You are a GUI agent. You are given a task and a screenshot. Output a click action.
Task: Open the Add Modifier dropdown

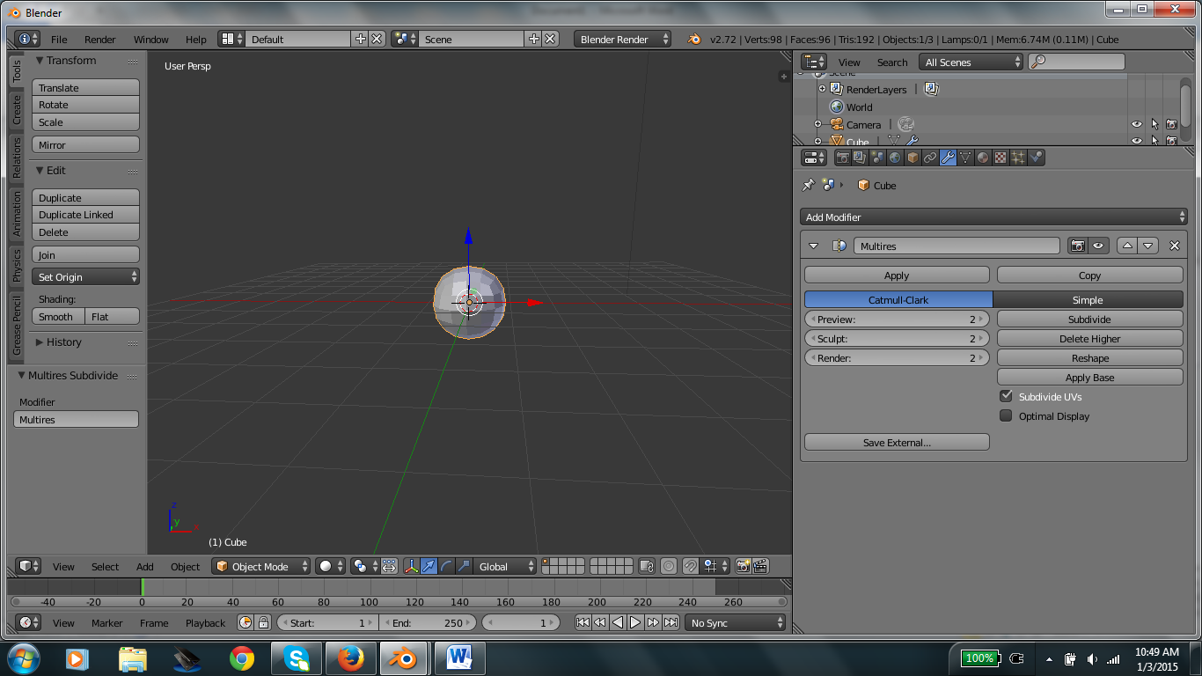(993, 217)
